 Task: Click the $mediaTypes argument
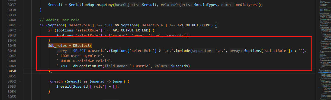coord(204,5)
